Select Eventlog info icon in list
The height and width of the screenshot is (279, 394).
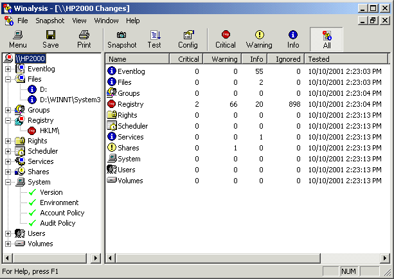(x=112, y=71)
